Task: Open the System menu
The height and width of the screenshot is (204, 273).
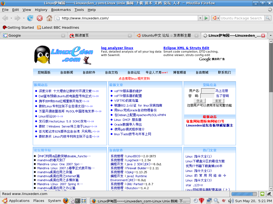Action: pos(54,201)
